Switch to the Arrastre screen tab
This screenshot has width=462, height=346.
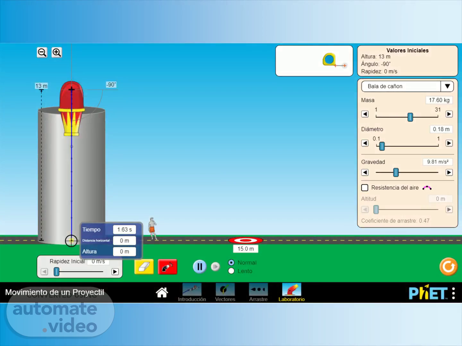tap(258, 292)
